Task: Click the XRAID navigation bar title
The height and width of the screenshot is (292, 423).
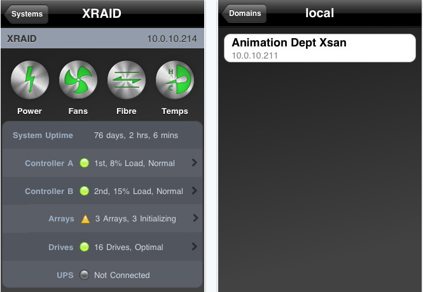Action: [x=102, y=13]
